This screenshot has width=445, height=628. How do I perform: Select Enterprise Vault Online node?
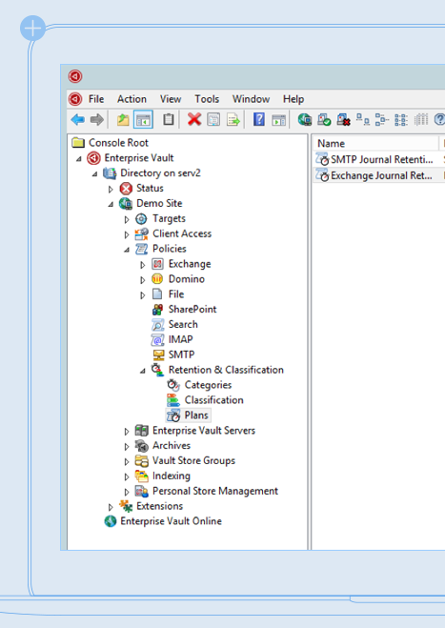(171, 521)
